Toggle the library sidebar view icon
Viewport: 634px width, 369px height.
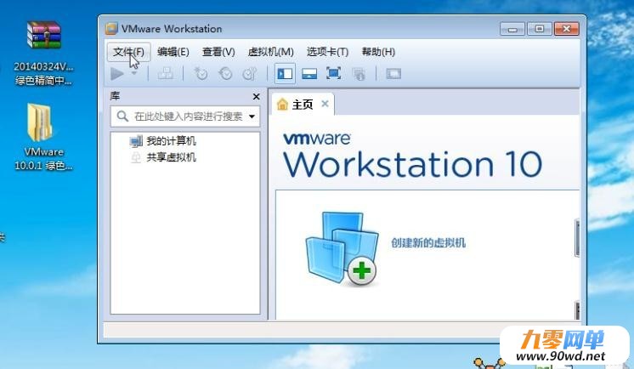[x=285, y=74]
